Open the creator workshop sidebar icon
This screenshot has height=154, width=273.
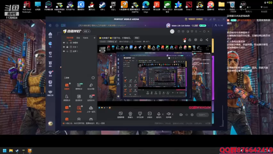point(50,93)
